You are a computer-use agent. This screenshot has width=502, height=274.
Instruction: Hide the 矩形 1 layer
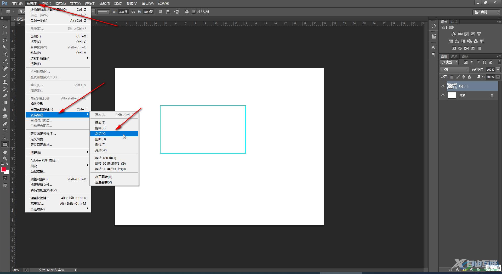(443, 86)
